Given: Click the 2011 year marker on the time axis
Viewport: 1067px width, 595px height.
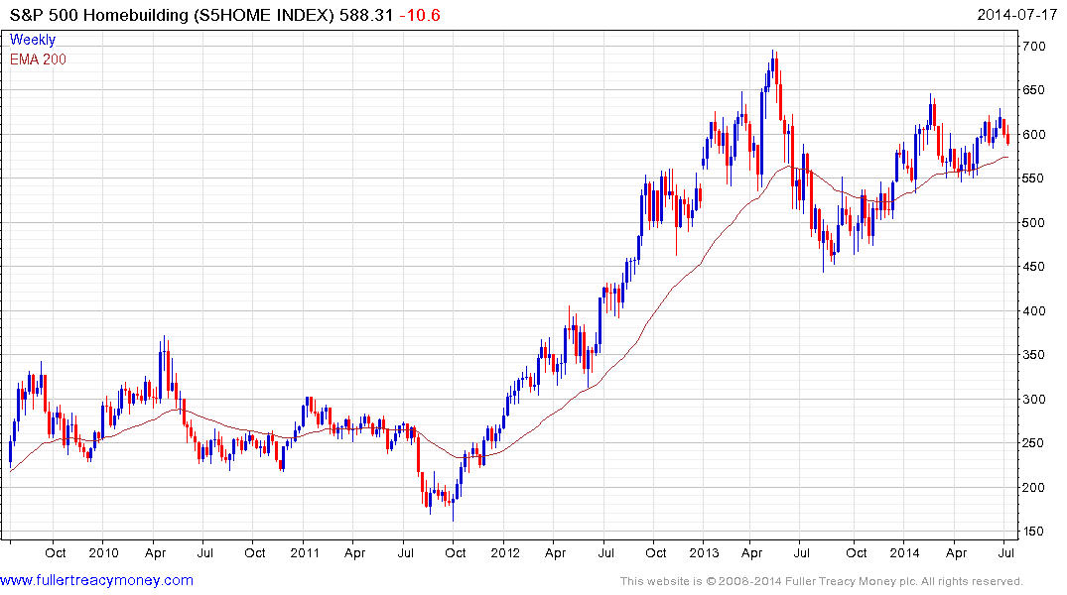Looking at the screenshot, I should [304, 552].
